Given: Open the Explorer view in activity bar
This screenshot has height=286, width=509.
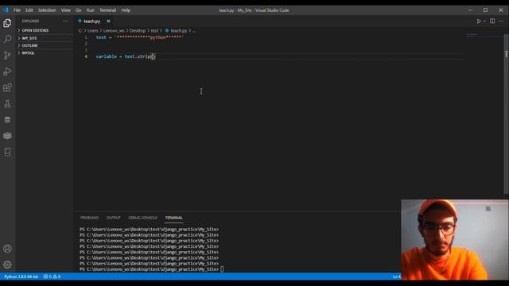Looking at the screenshot, I should [x=7, y=23].
